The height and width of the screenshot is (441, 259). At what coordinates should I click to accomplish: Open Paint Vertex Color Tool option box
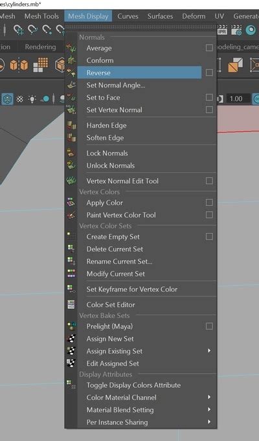tap(209, 215)
